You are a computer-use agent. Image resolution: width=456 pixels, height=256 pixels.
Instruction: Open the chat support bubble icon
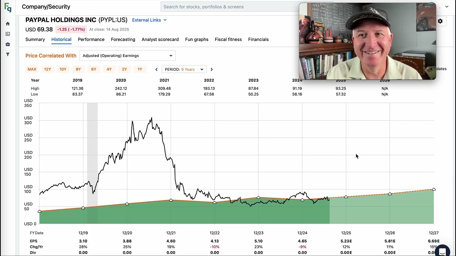click(442, 252)
